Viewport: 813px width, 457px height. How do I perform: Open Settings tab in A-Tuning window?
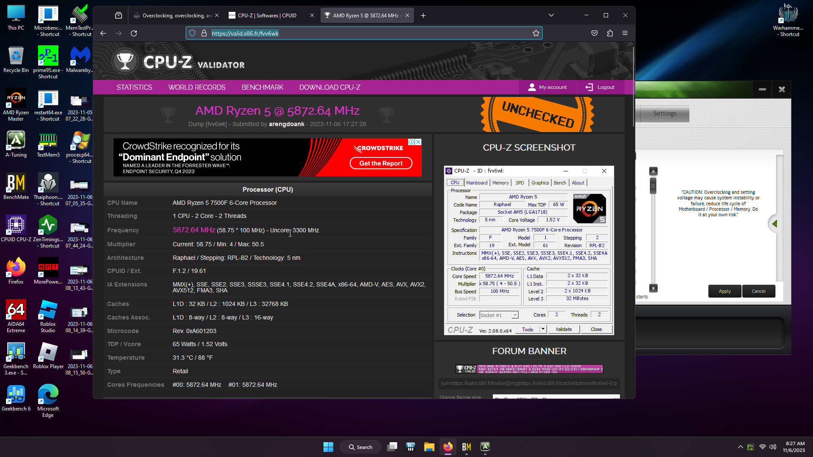(664, 113)
